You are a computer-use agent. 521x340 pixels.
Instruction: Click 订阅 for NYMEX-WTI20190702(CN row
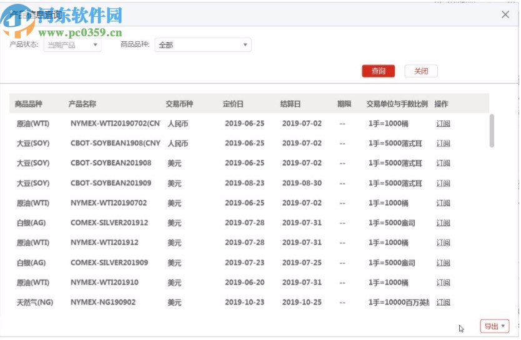443,124
